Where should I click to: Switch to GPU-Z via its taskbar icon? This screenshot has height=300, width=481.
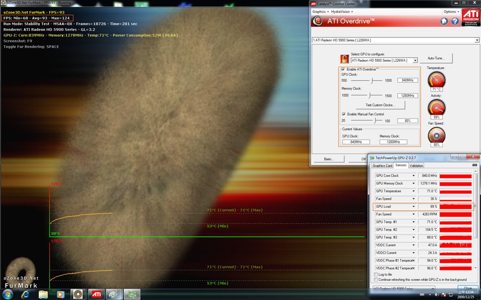tap(131, 294)
